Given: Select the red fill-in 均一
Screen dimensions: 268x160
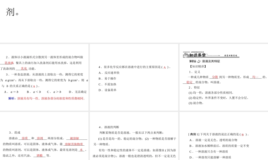Looking at the screenshot, I should 255,77.
